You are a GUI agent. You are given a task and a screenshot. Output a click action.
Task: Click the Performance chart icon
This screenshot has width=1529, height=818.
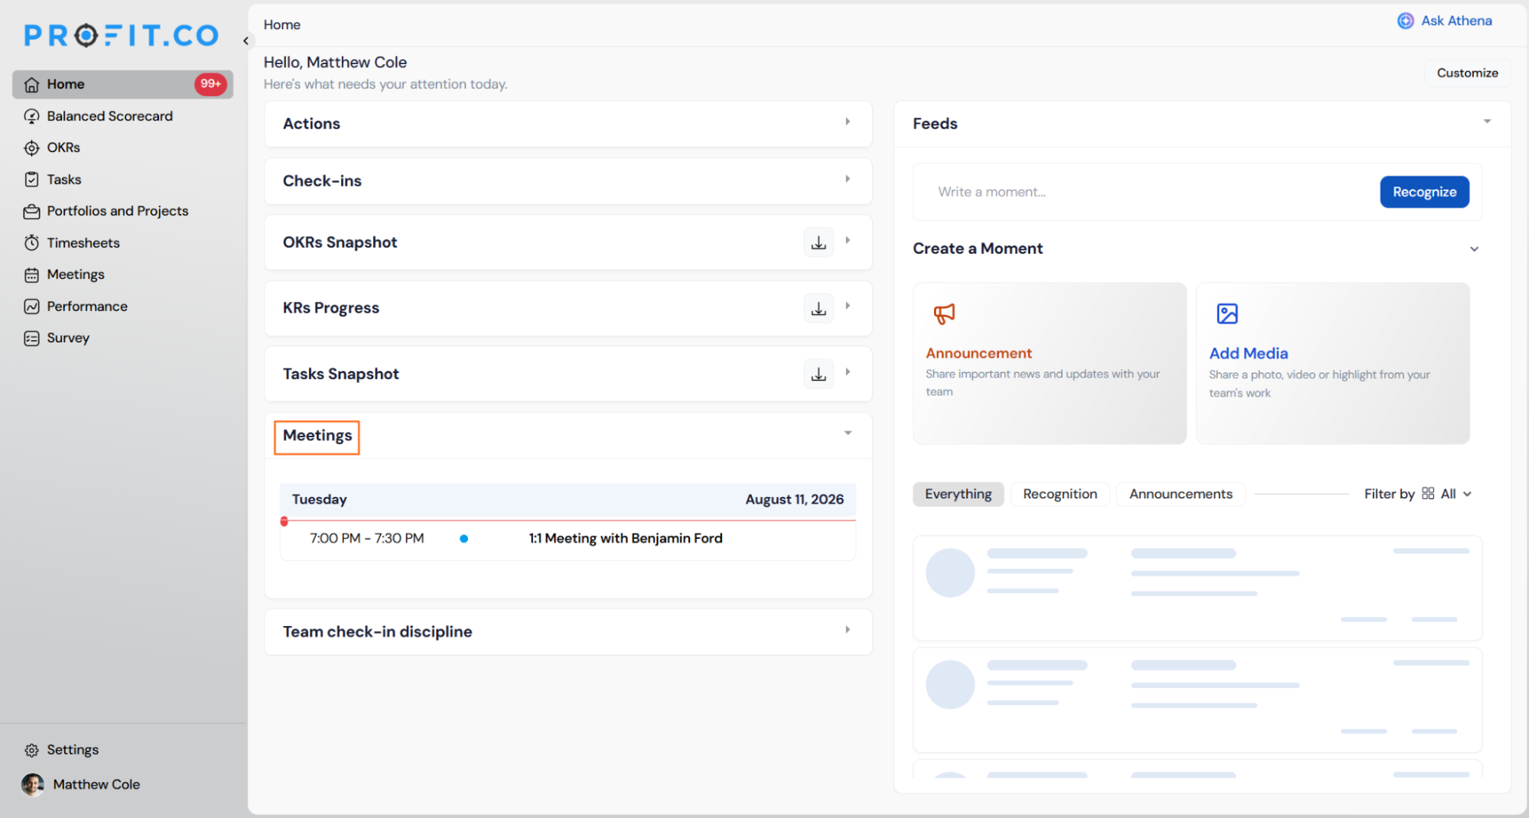click(31, 307)
